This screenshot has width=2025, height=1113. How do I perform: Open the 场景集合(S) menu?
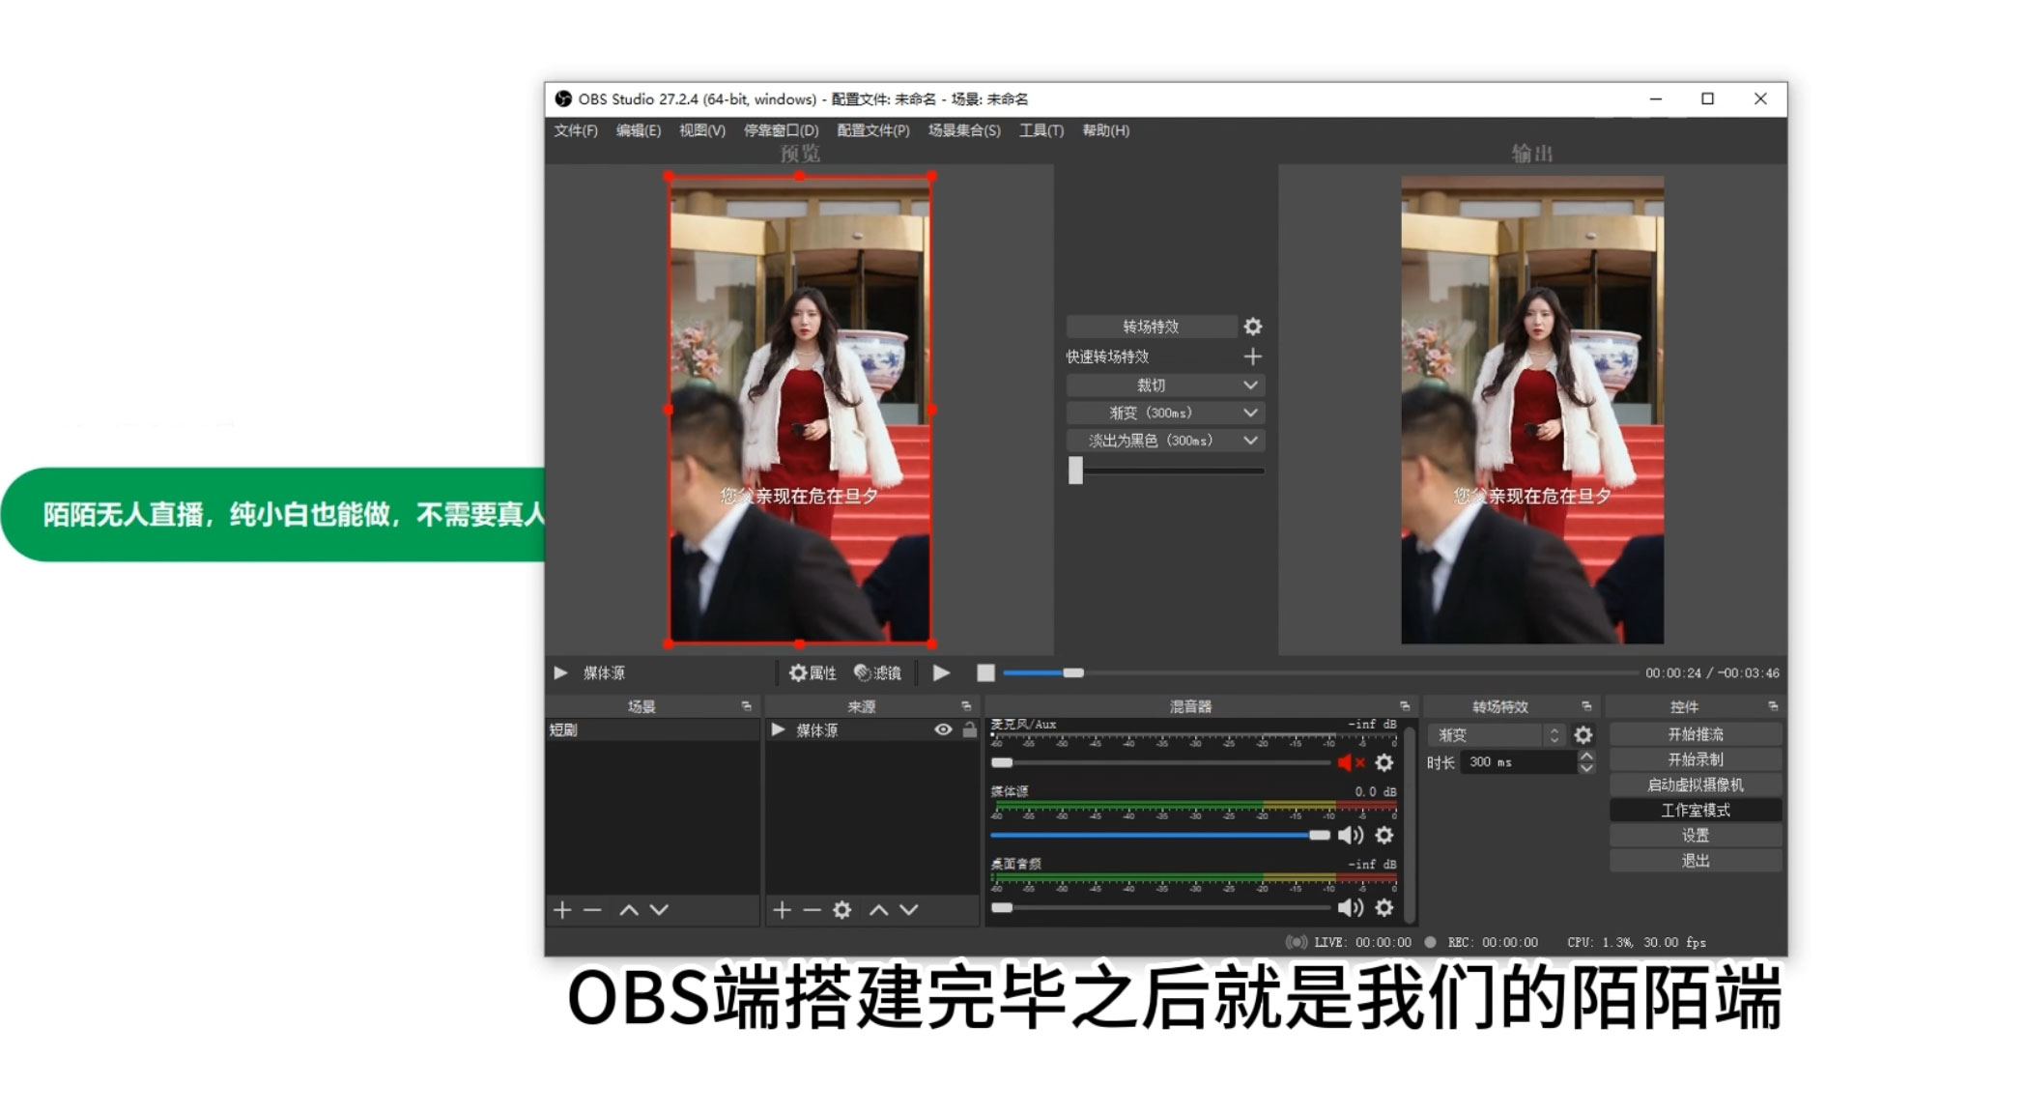[x=963, y=130]
